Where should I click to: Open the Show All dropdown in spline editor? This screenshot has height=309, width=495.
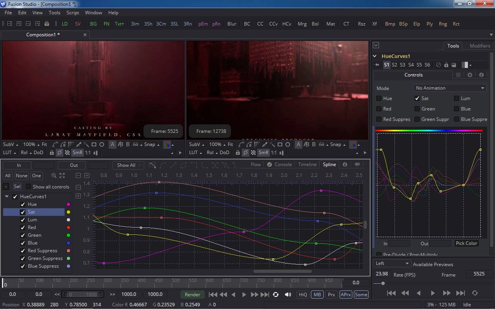(128, 165)
